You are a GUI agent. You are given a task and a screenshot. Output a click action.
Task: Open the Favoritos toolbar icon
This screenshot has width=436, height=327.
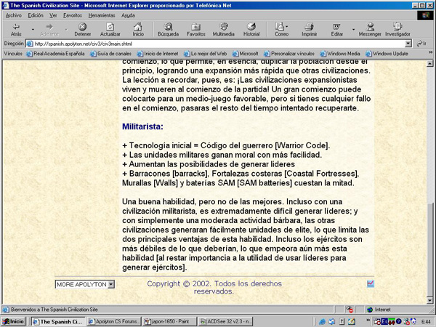(196, 27)
